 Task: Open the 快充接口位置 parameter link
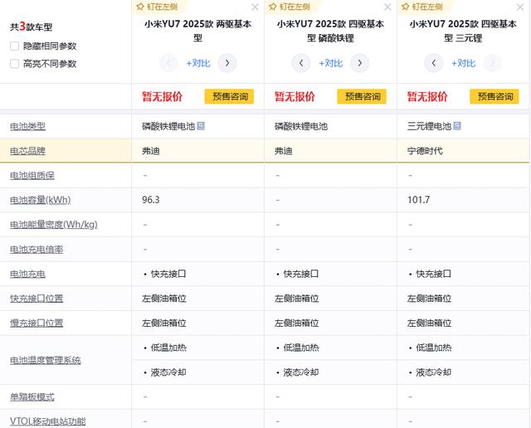37,299
